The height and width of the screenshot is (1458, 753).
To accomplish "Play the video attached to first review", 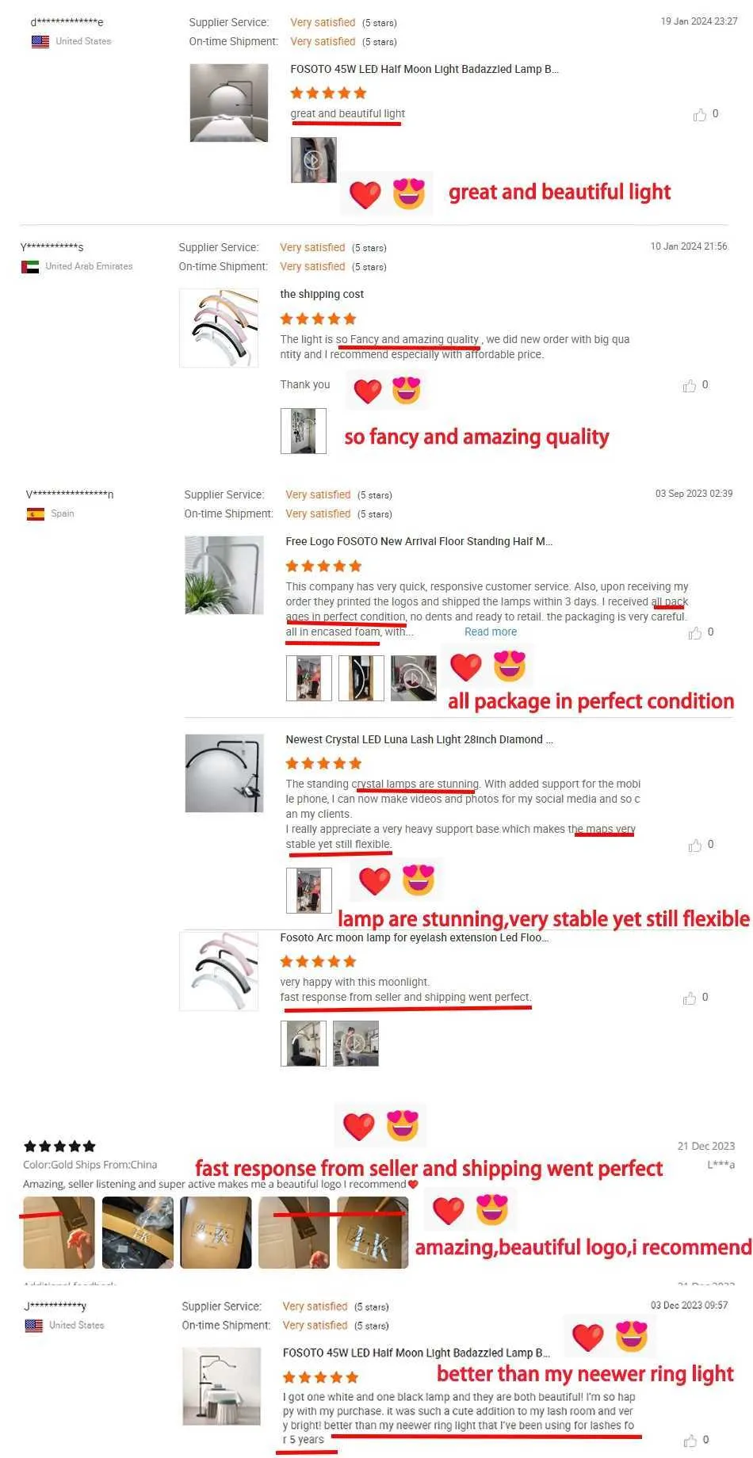I will tap(314, 160).
